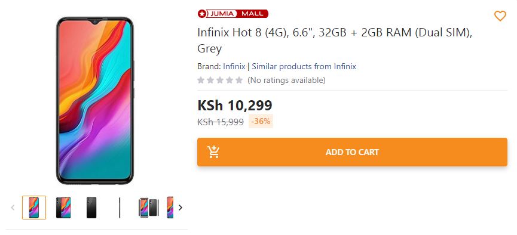Select the front and back view thumbnail
517x235 pixels.
pyautogui.click(x=63, y=208)
